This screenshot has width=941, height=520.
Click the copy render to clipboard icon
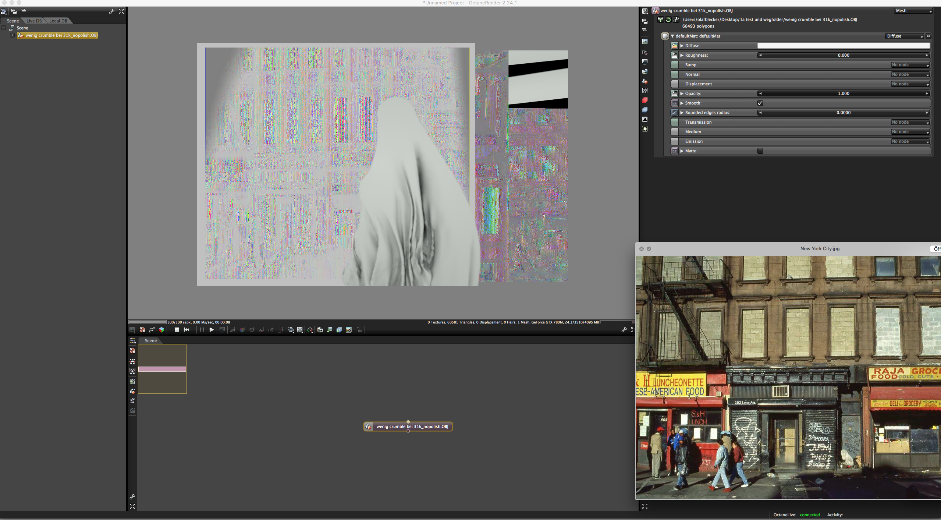pos(320,330)
